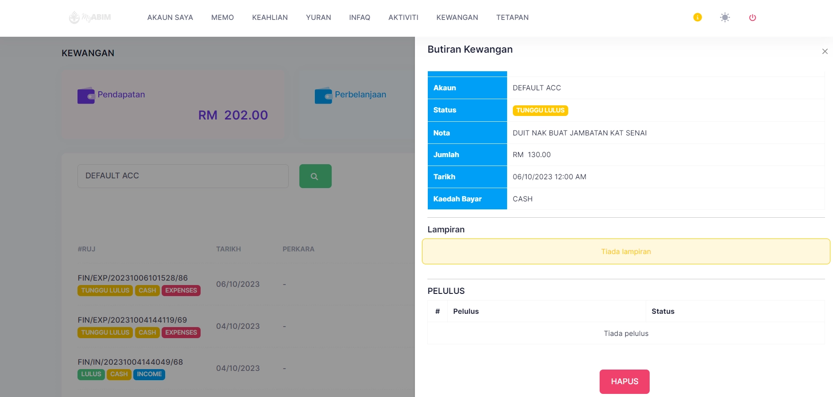Click the blue Perbelanjaan wallet icon
Screen dimensions: 833x397
323,96
